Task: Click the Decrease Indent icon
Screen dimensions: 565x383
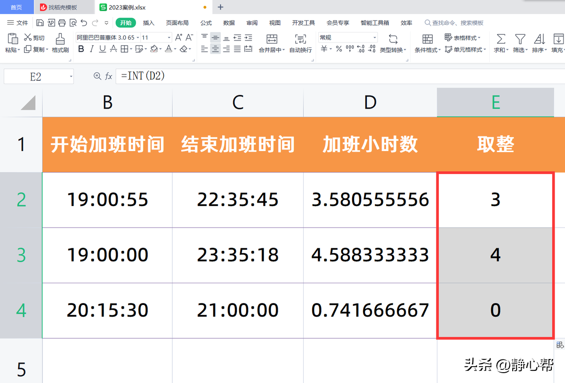Action: tap(237, 38)
